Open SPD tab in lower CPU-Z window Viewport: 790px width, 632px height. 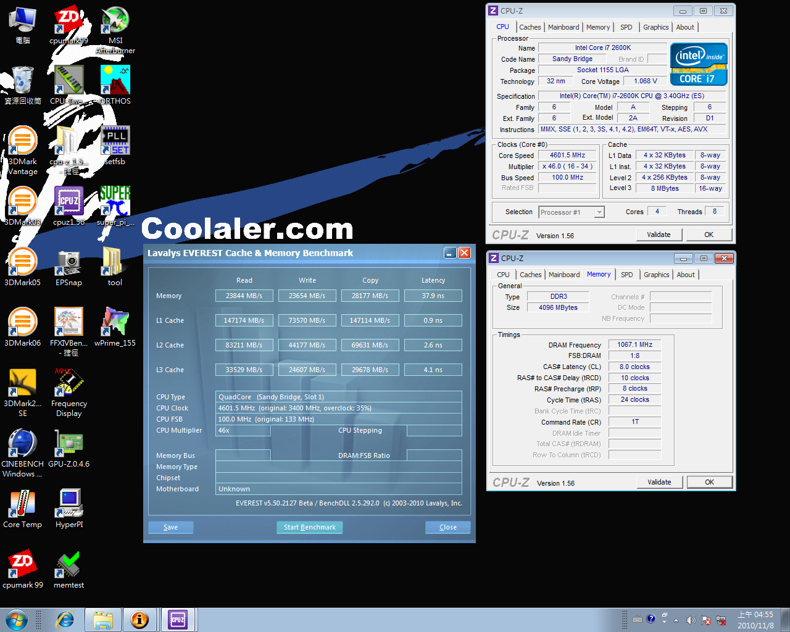coord(626,275)
